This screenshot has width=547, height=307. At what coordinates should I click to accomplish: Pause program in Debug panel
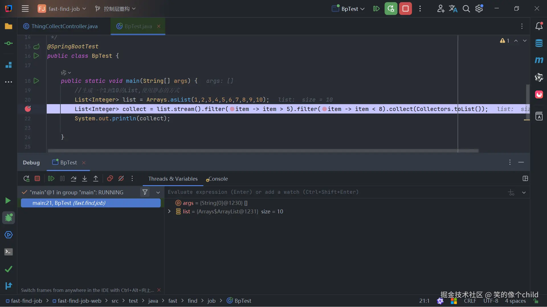click(x=62, y=178)
